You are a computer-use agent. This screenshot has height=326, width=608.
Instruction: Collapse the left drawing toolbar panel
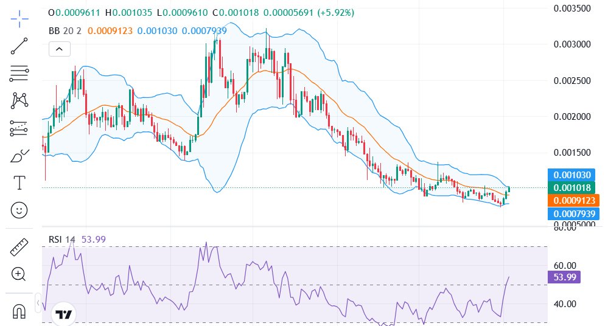point(38,303)
